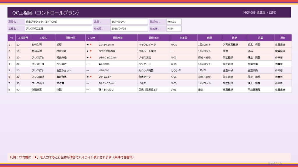Click the 工程名 field プレス加工工程
This screenshot has width=298, height=167.
click(58, 29)
